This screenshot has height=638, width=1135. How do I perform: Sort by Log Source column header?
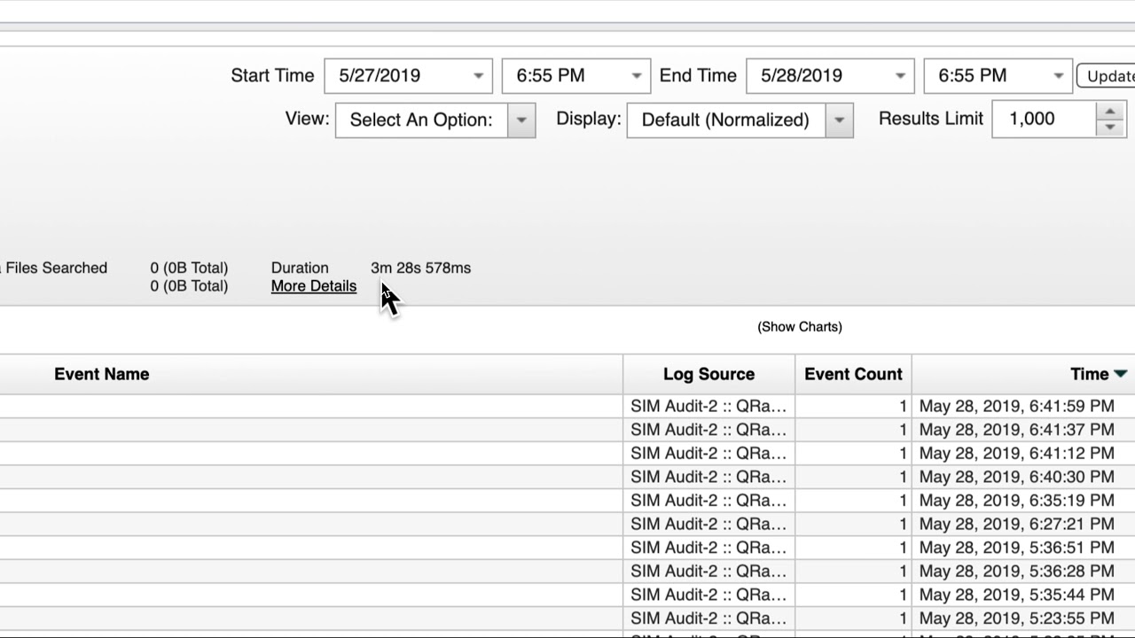click(708, 374)
